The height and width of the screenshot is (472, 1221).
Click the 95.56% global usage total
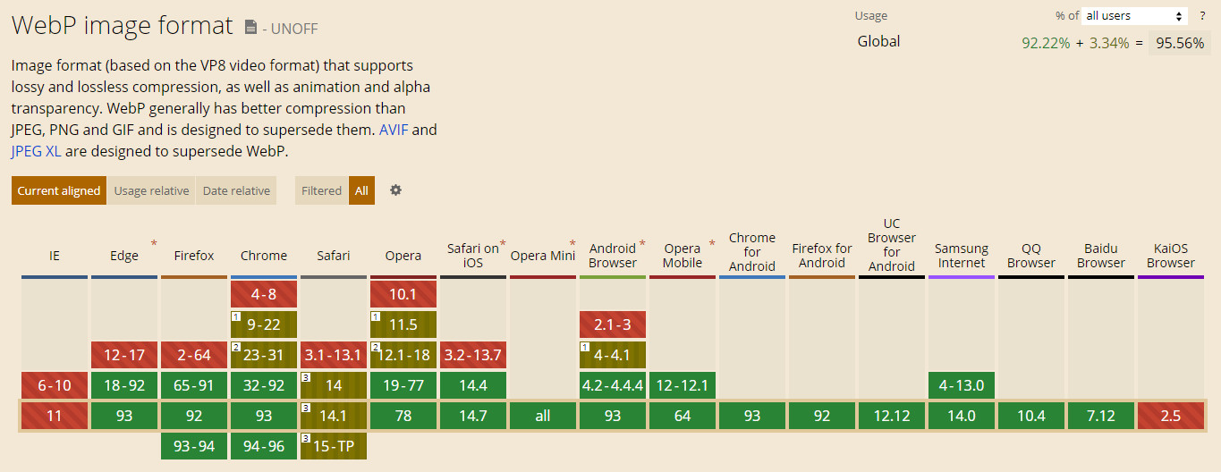(1179, 42)
